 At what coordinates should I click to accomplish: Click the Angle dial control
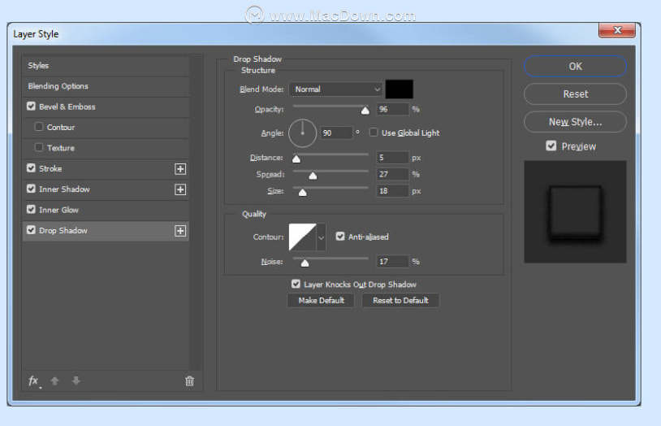302,133
